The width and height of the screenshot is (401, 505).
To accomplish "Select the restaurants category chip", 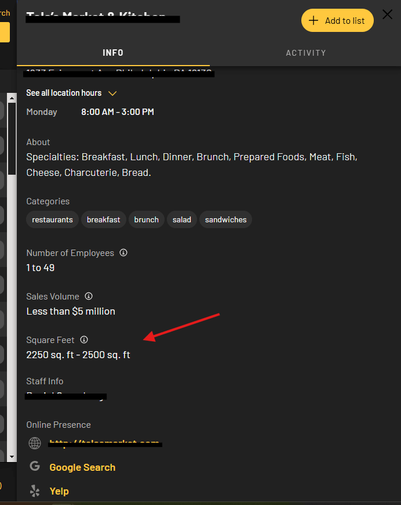I will pos(52,219).
